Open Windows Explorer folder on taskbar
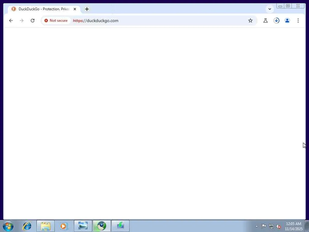 [46, 226]
